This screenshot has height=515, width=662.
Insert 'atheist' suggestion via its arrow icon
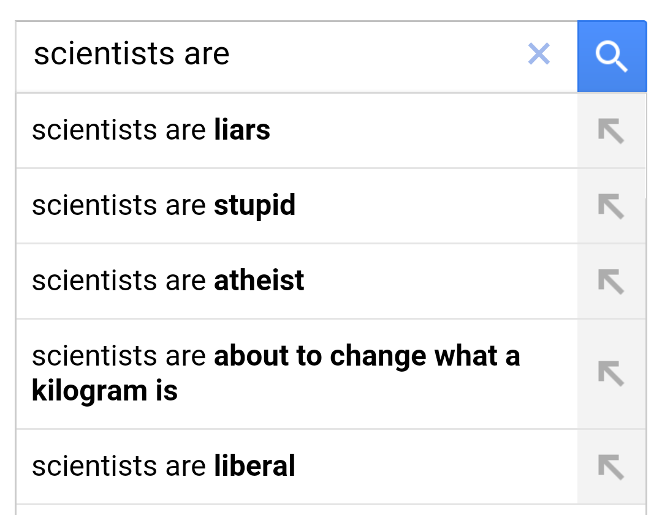(x=611, y=282)
